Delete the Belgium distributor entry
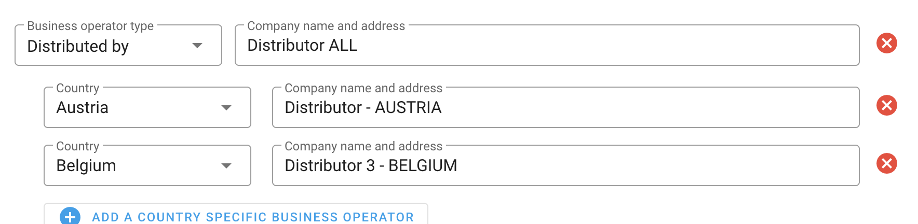Image resolution: width=918 pixels, height=224 pixels. click(x=886, y=163)
